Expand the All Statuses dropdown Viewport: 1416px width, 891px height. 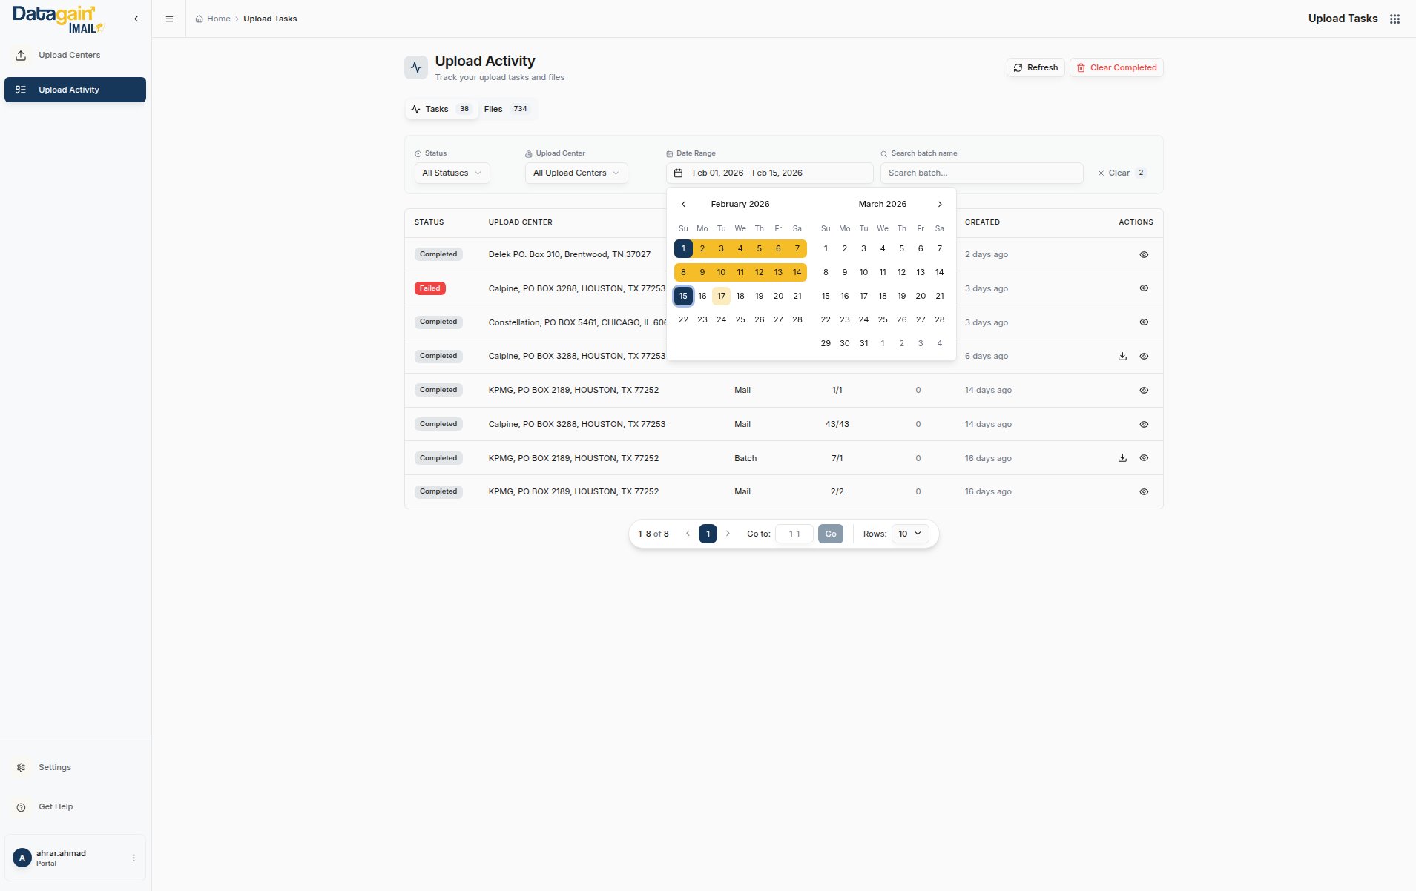click(452, 173)
